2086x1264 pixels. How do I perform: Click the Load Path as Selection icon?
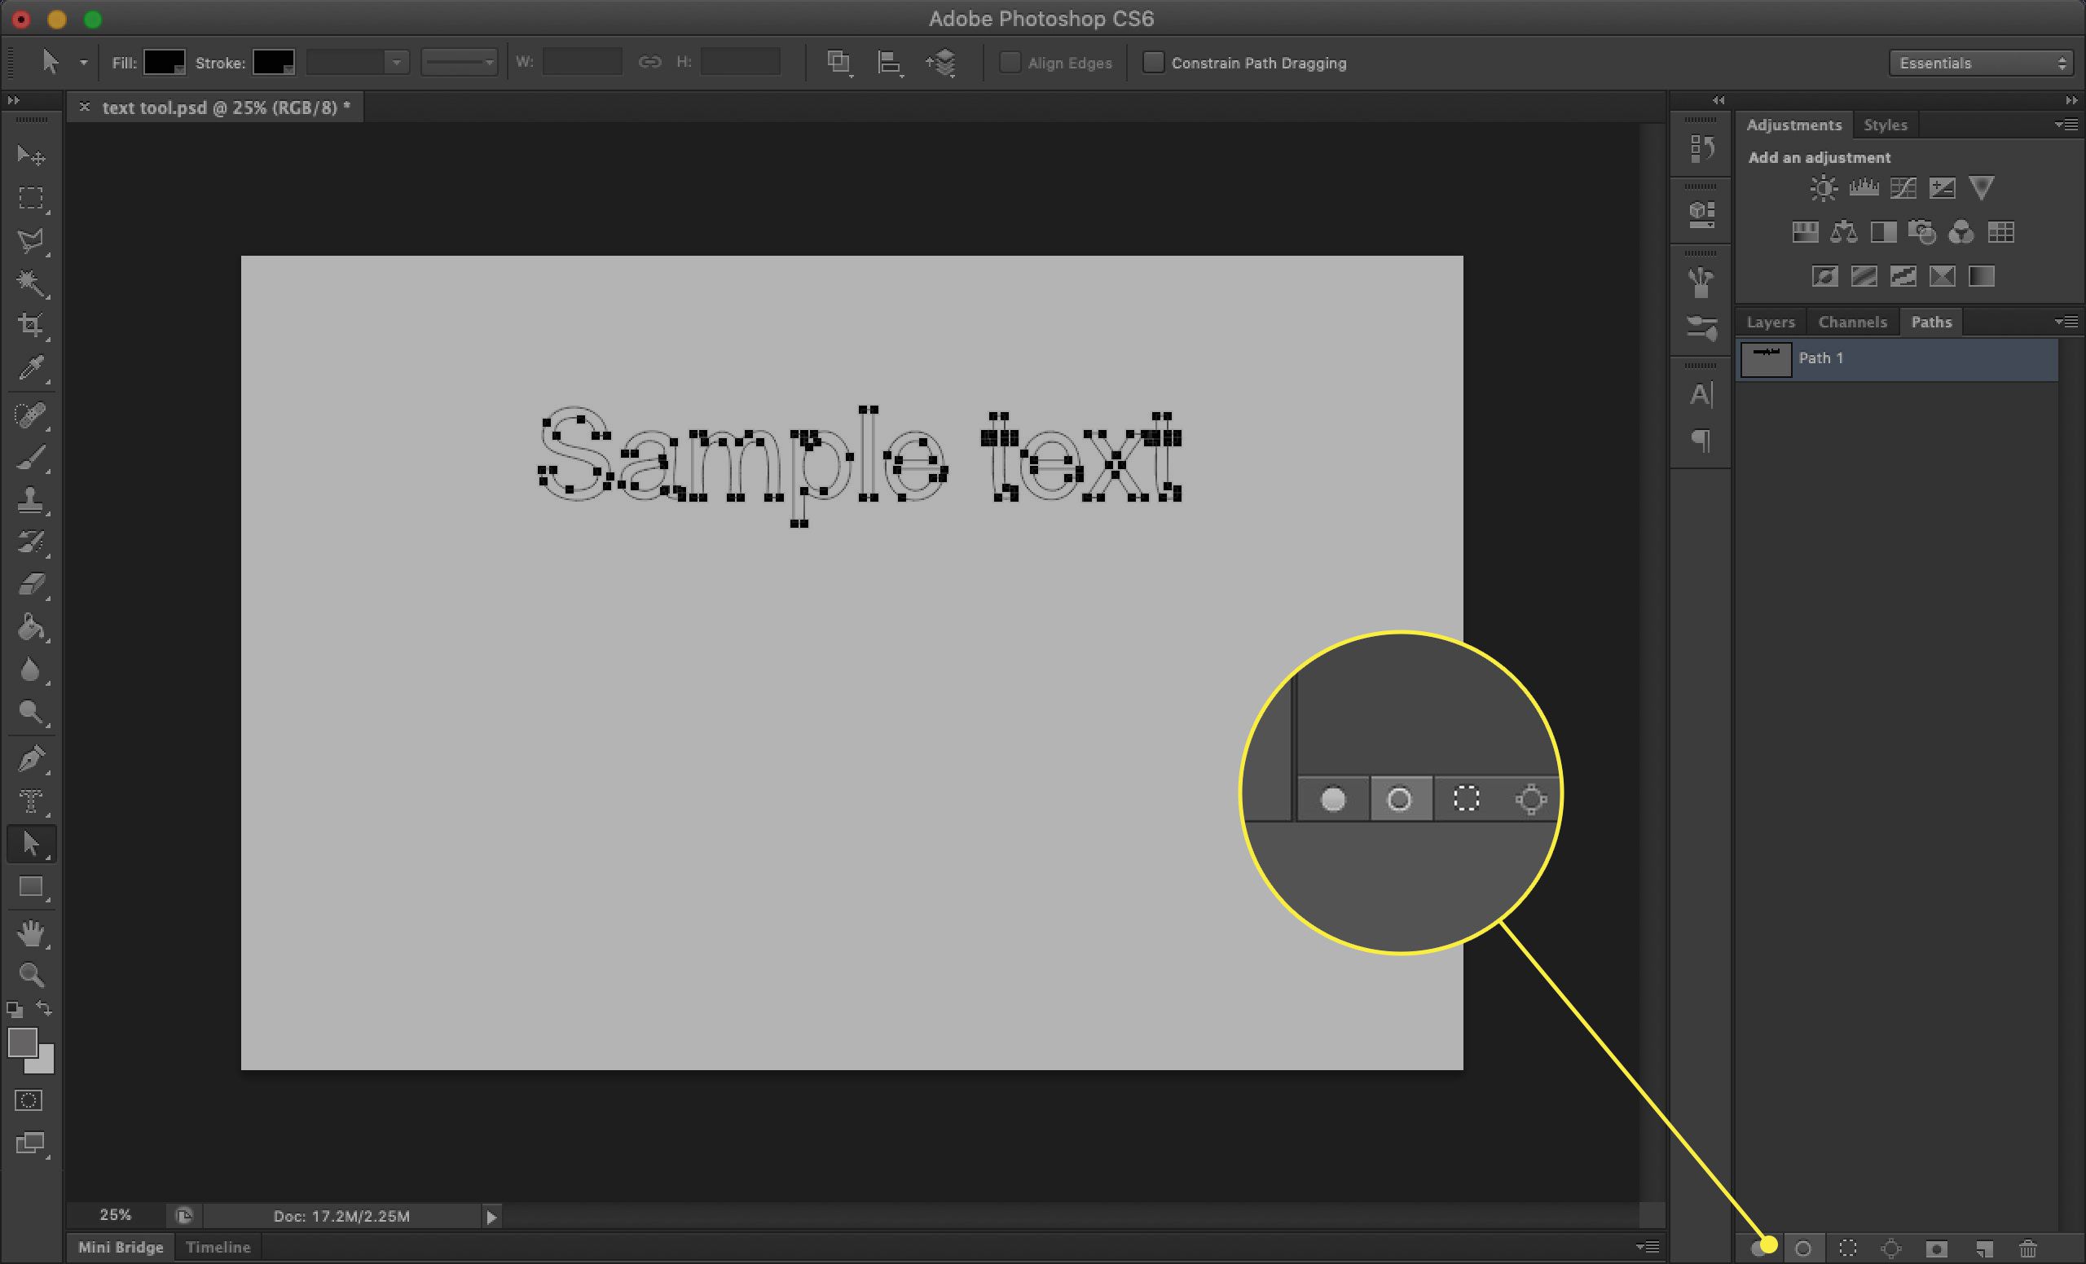[1847, 1246]
